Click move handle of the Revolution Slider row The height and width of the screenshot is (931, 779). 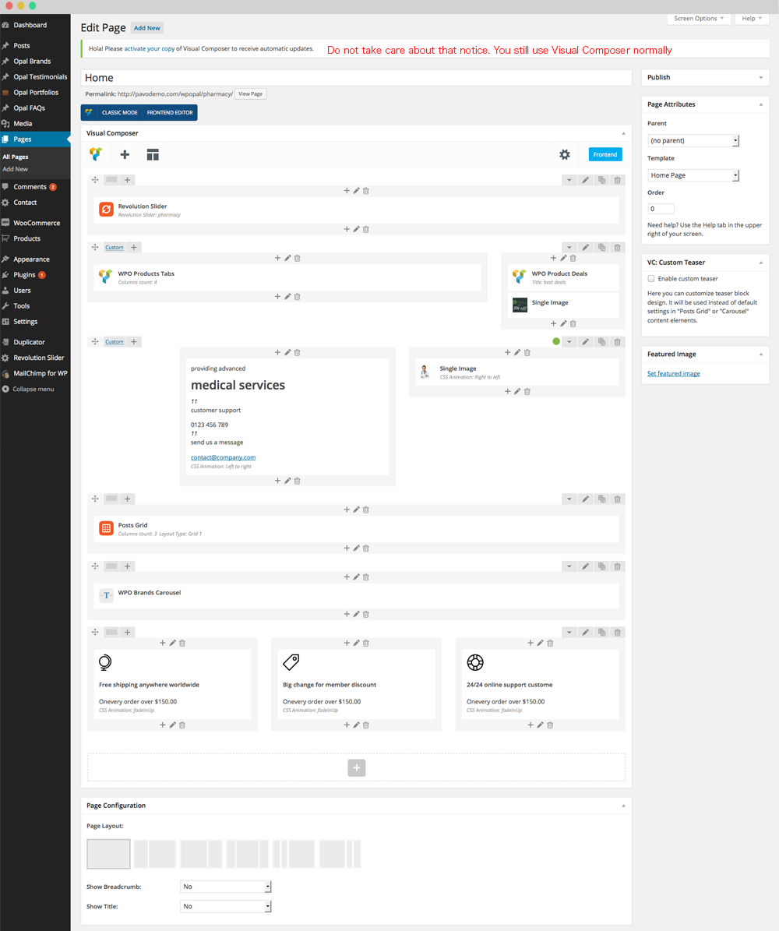click(x=95, y=180)
